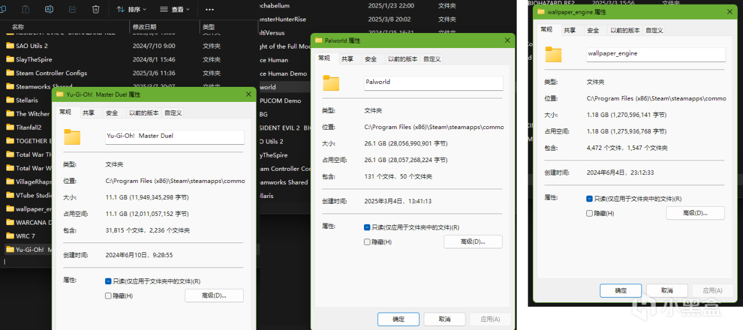Click title bar folder icon of Palworld 属性

pyautogui.click(x=319, y=41)
